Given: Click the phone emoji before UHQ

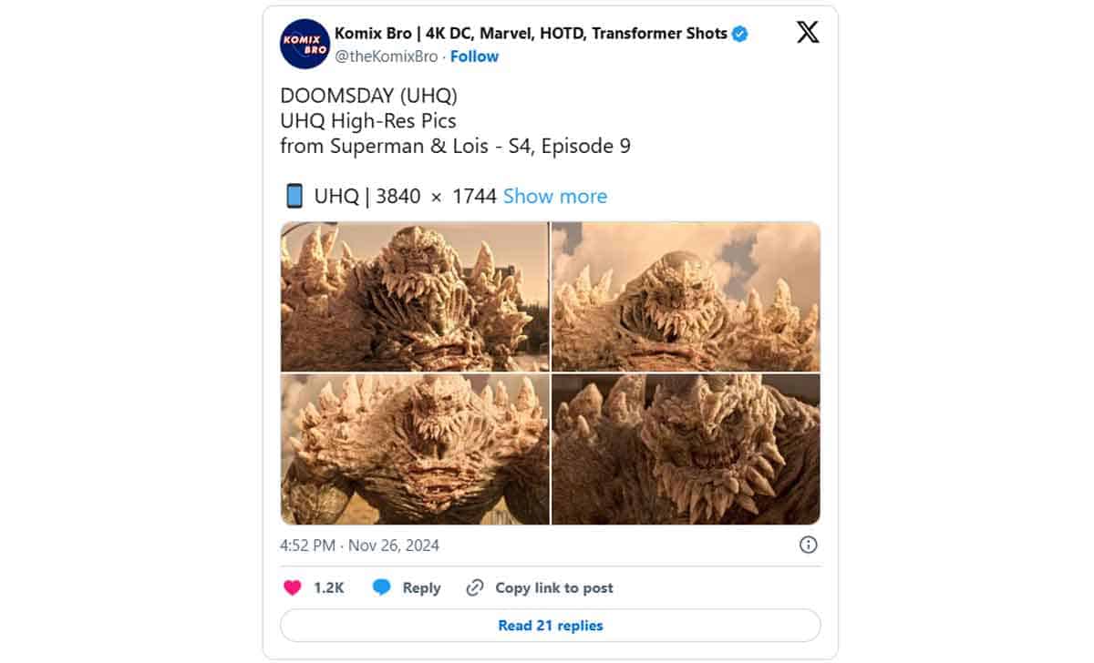Looking at the screenshot, I should [x=294, y=196].
